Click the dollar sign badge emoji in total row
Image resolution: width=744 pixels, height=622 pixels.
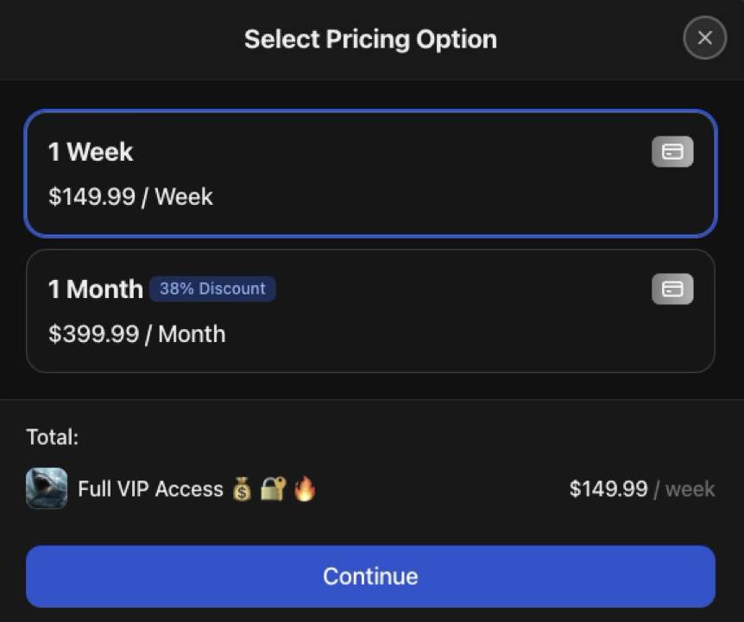tap(243, 489)
